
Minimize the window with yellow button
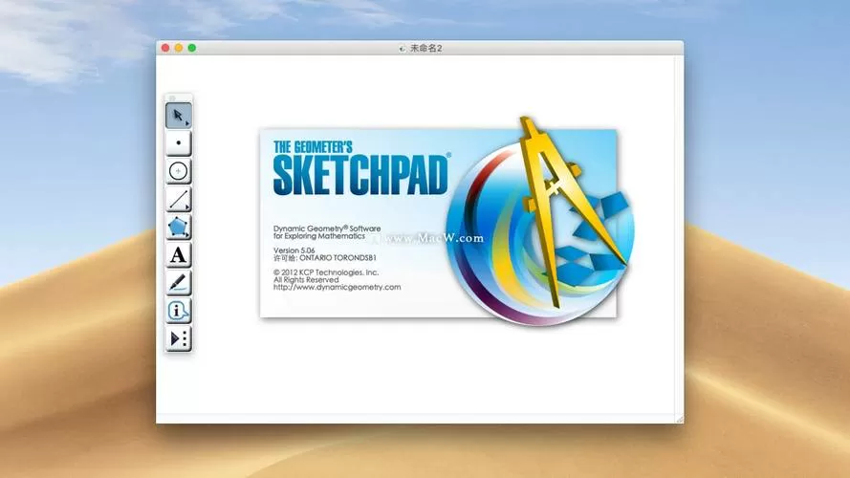click(179, 48)
